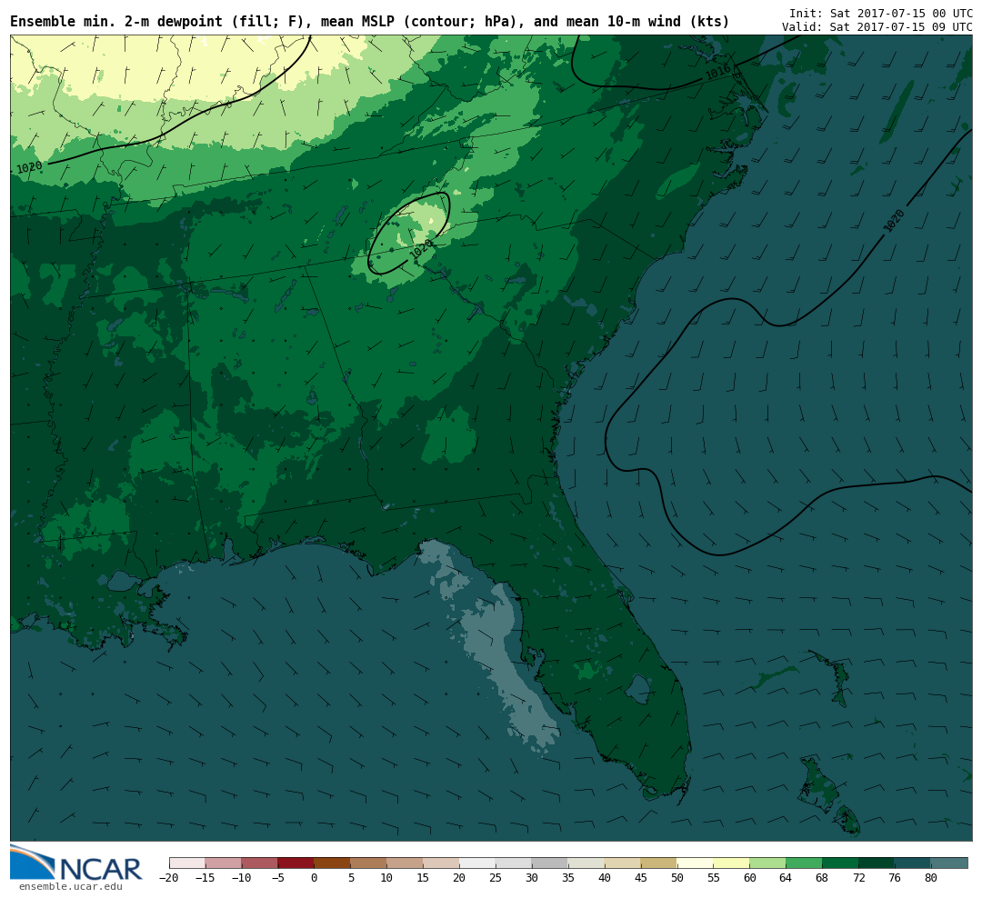Pick the khaki swatch between 45 and 50
This screenshot has width=982, height=898.
click(659, 863)
